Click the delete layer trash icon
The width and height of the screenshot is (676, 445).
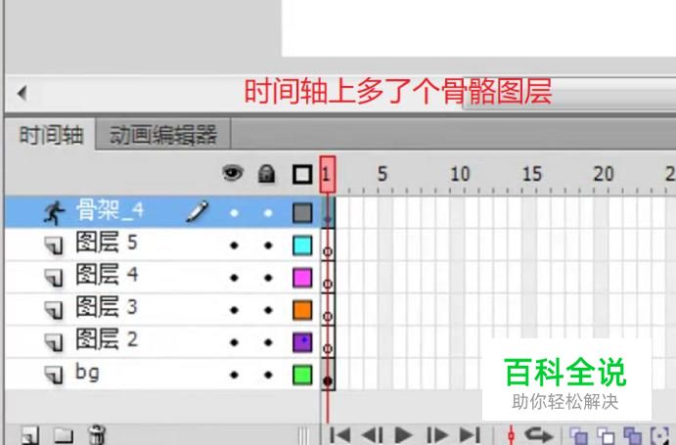97,434
